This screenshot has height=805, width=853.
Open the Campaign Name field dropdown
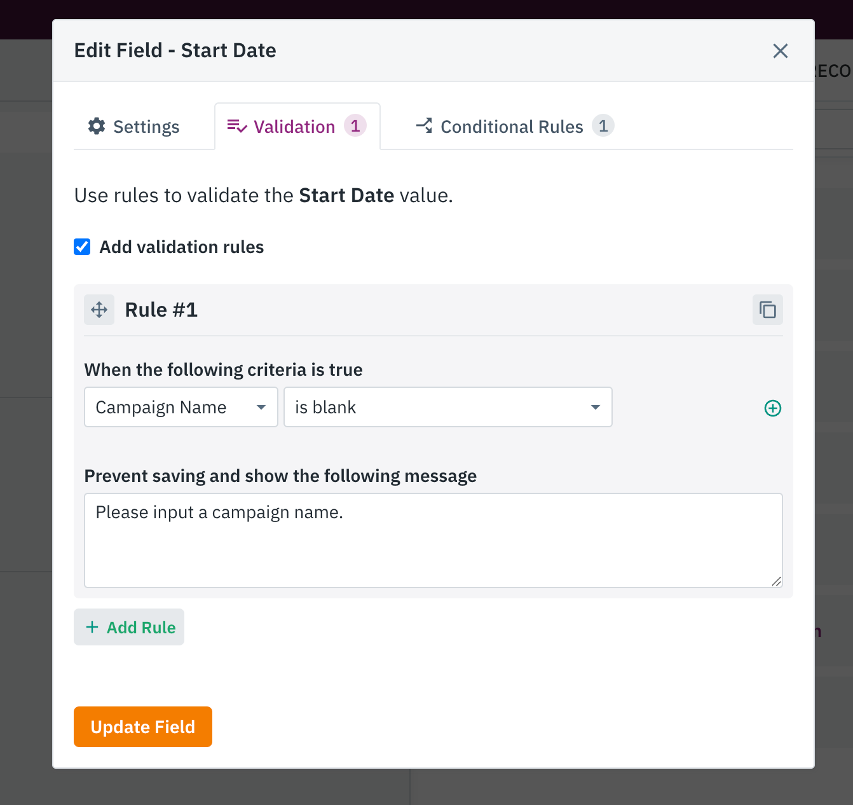(181, 407)
